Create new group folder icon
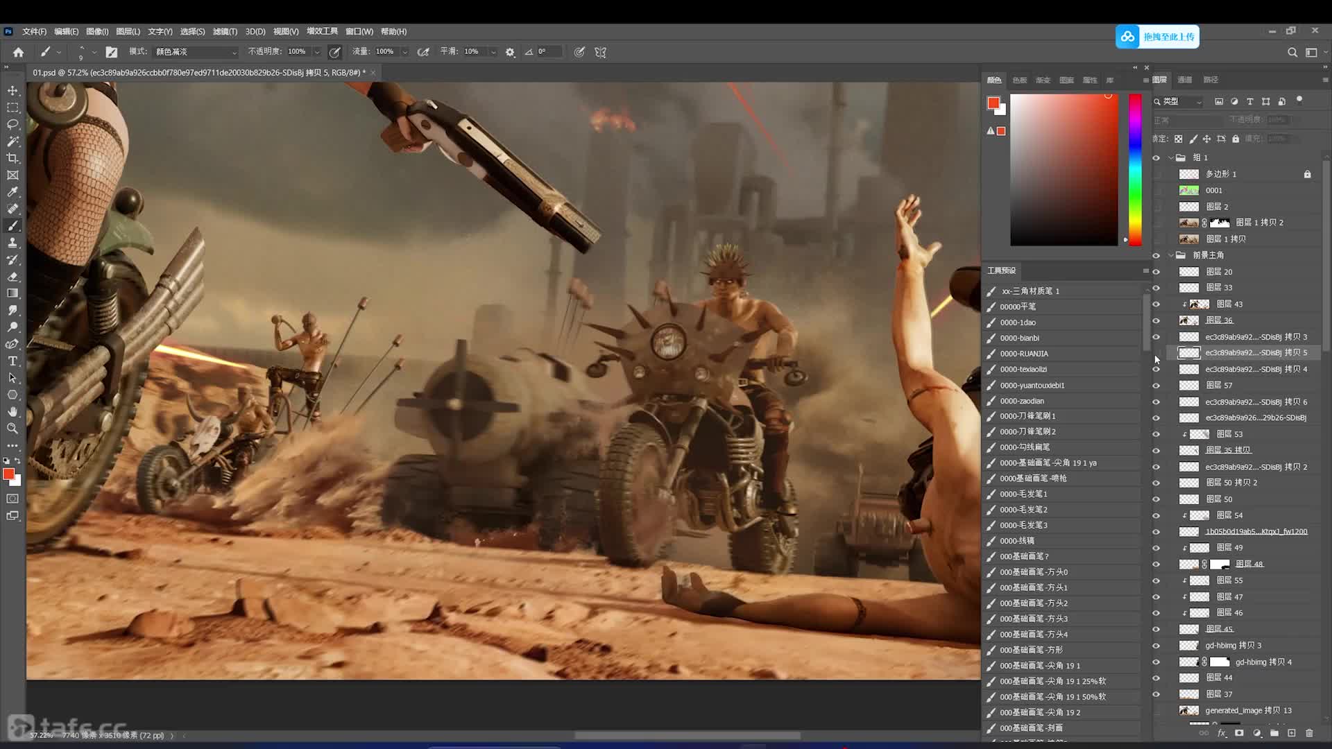This screenshot has height=749, width=1332. [x=1274, y=733]
